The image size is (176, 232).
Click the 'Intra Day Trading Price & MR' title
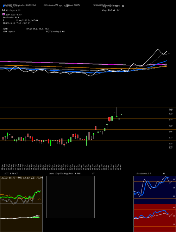pyautogui.click(x=65, y=174)
